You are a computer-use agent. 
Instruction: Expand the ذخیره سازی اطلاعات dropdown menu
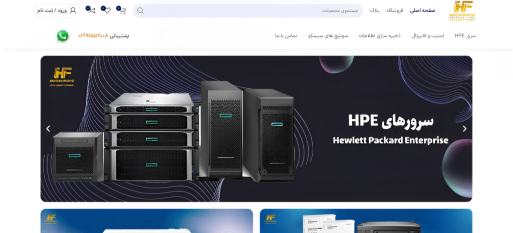[378, 35]
